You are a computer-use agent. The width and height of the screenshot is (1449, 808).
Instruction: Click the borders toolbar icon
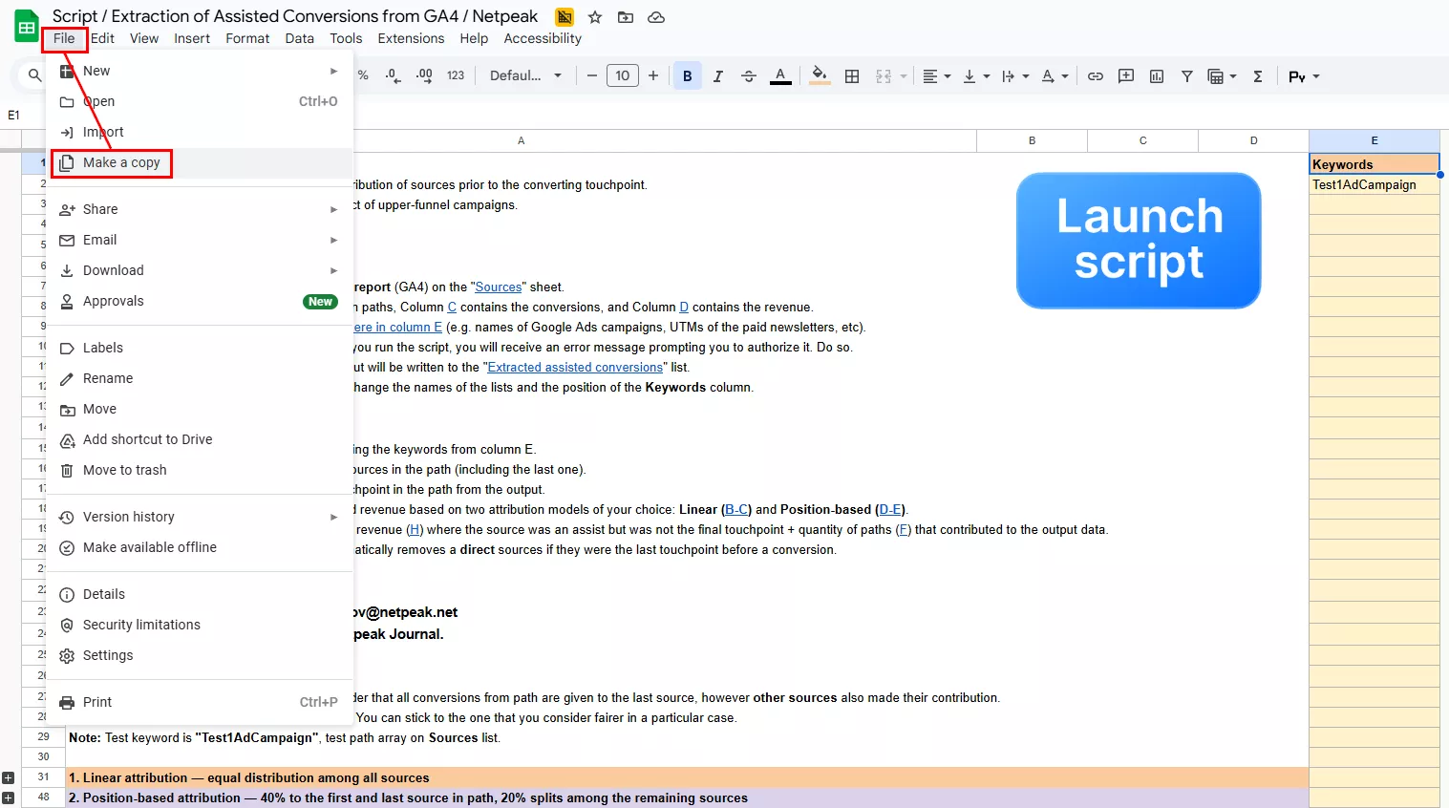[x=852, y=76]
